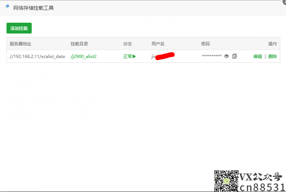Click the 用户名 column header

click(158, 44)
